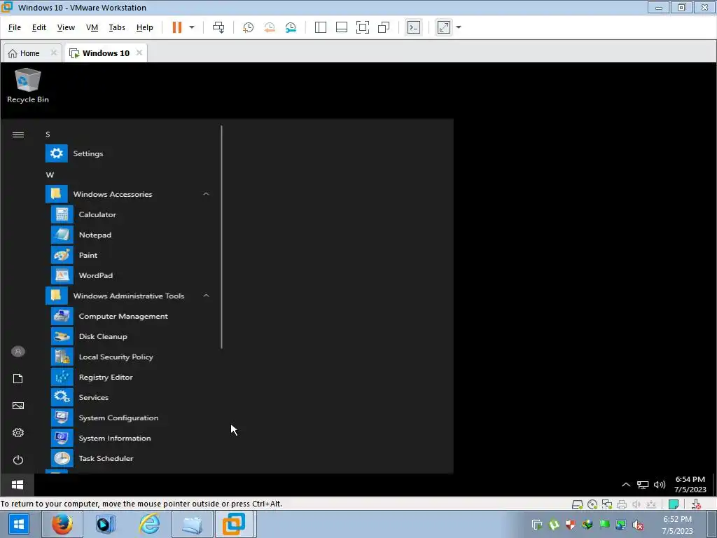Open the stretch options dropdown arrow
The width and height of the screenshot is (717, 538).
point(459,27)
